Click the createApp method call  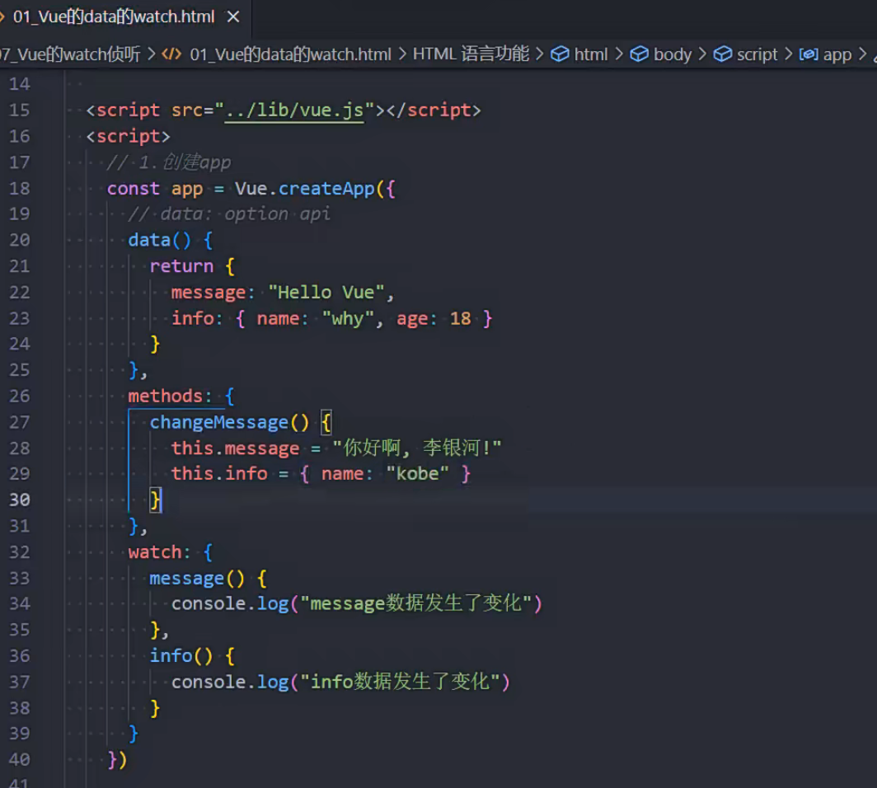pyautogui.click(x=326, y=189)
